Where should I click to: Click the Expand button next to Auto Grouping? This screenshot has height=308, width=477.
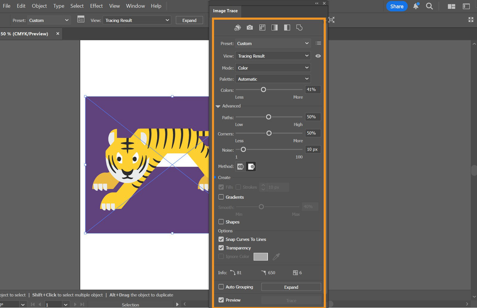pos(291,287)
